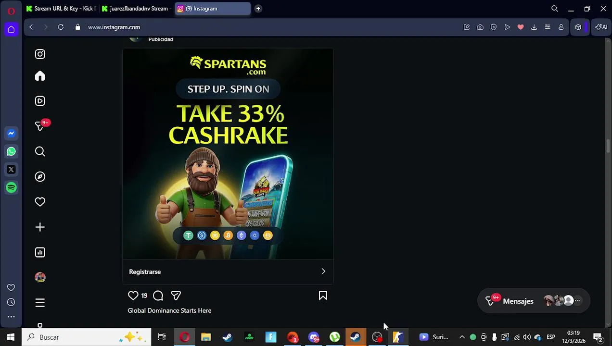
Task: Click the Registrarse chevron arrow
Action: click(x=323, y=272)
